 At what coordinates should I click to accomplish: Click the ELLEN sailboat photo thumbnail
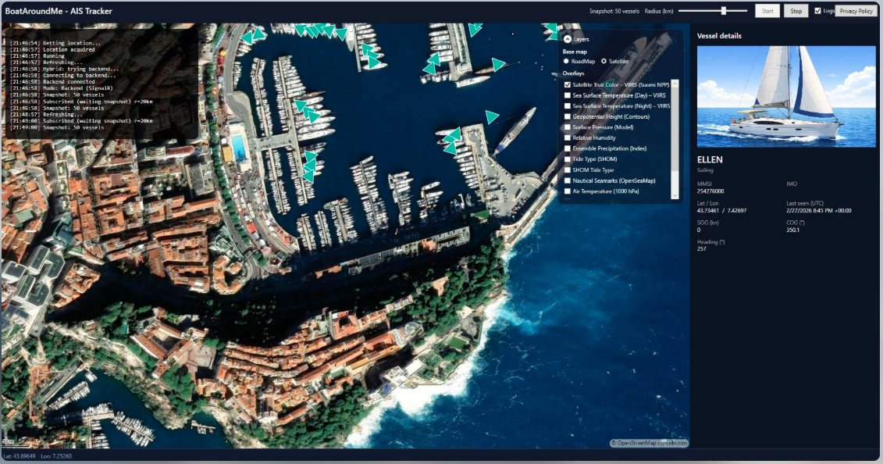(x=786, y=96)
